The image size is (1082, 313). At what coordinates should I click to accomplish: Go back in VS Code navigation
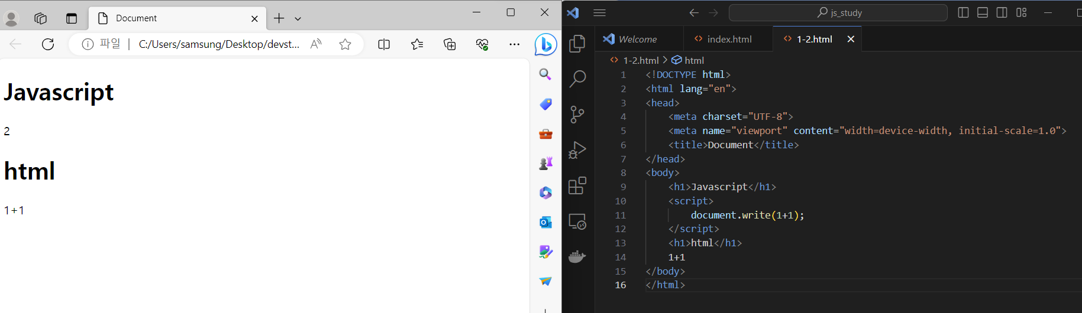(694, 12)
